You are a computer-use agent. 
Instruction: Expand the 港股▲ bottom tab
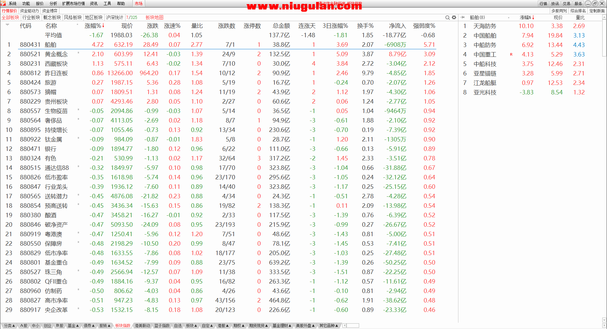click(x=223, y=326)
